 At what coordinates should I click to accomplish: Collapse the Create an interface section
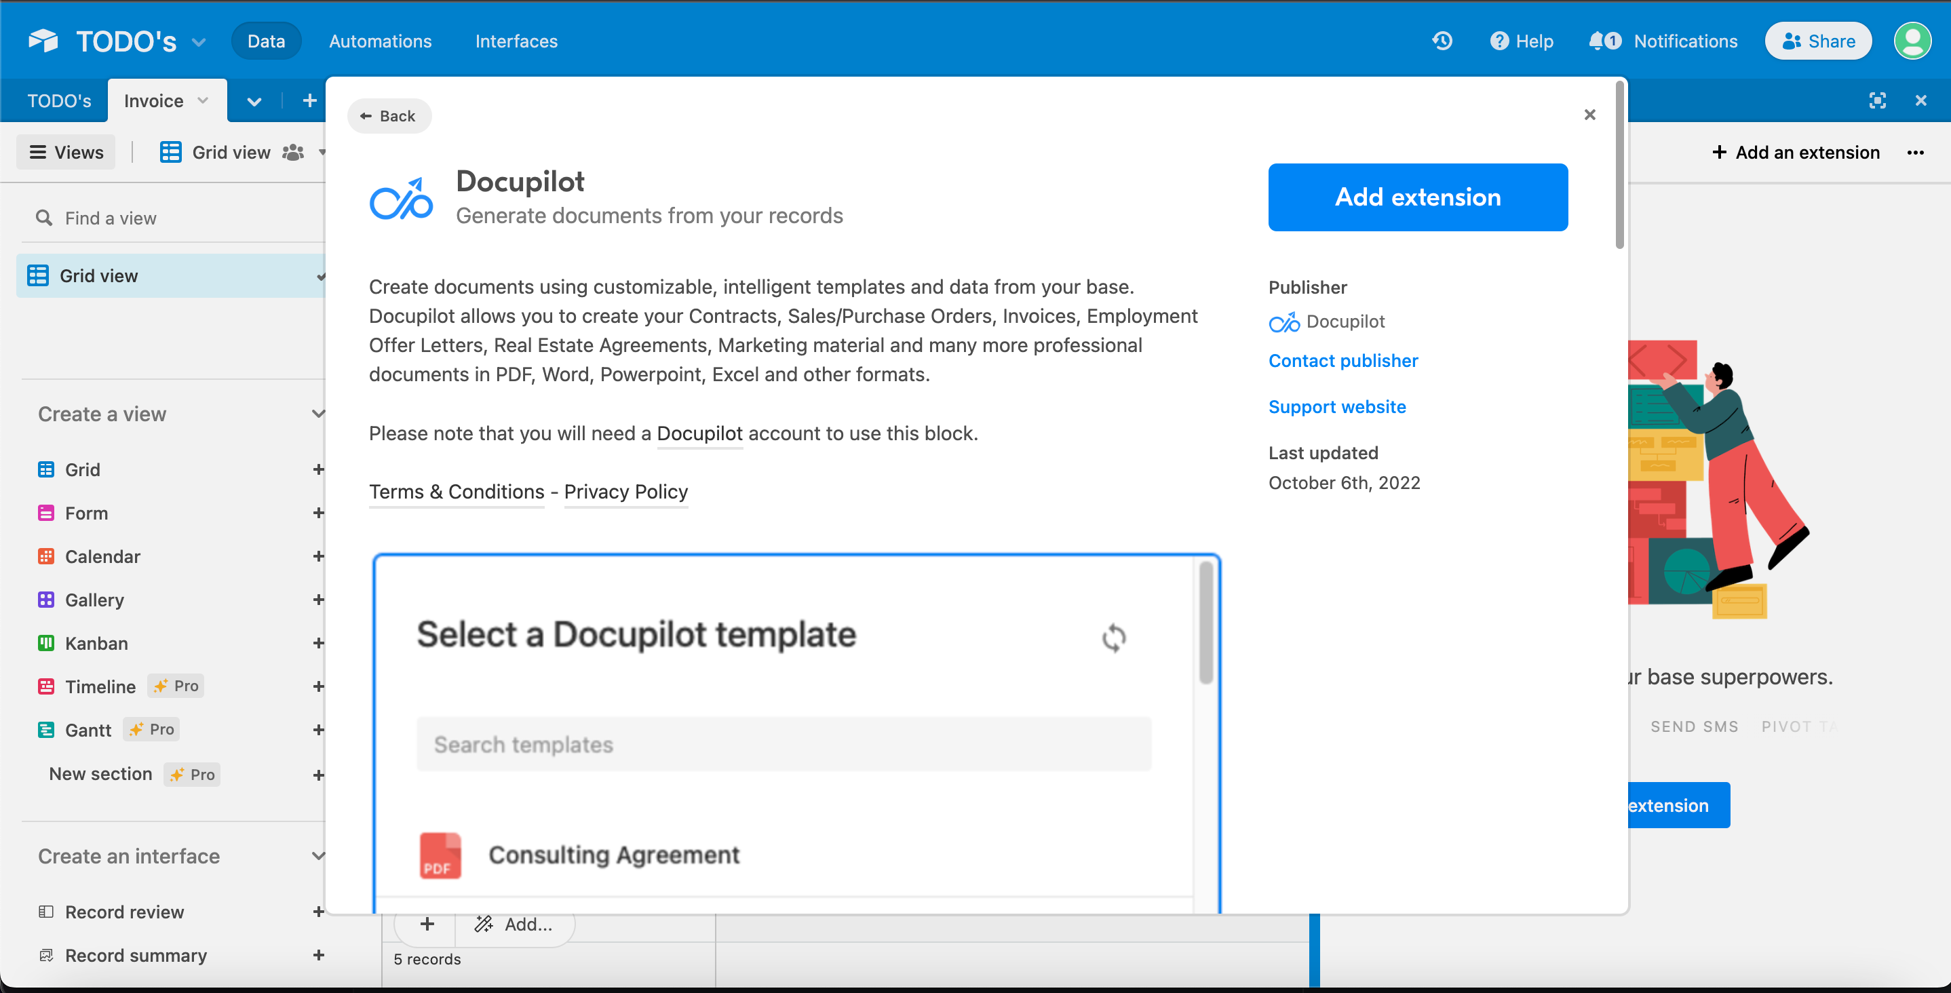[318, 856]
